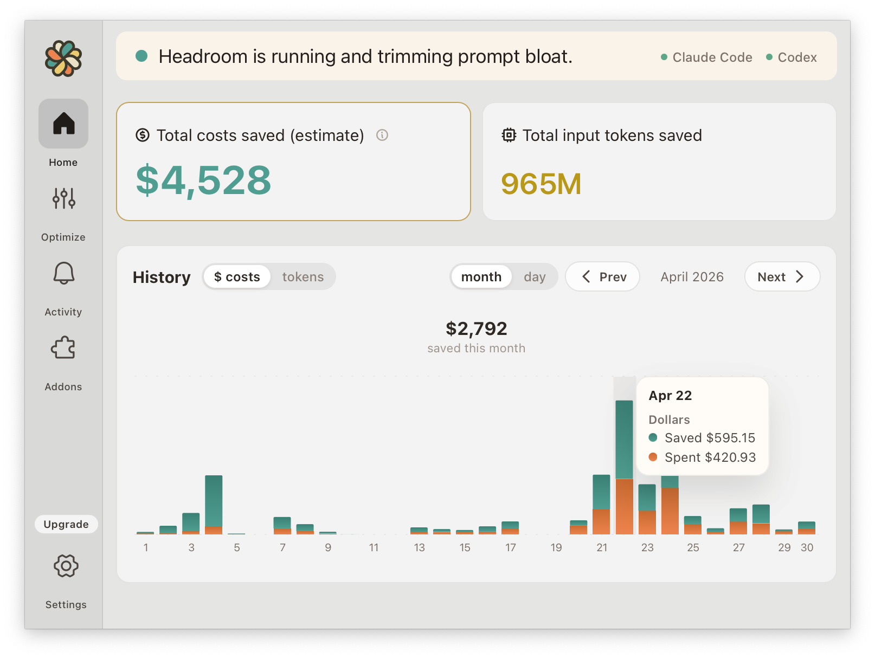Click the April 27 bar in chart
Image resolution: width=875 pixels, height=658 pixels.
pos(738,521)
